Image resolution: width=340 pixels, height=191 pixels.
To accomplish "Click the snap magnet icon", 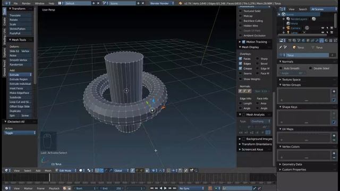I will point(168,170).
